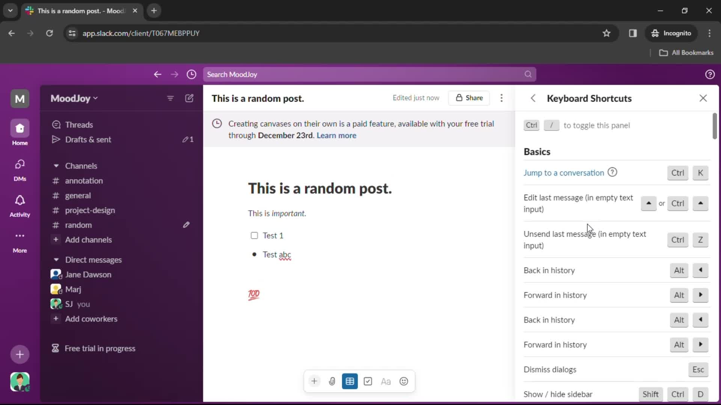Open the table/grid insert icon

[350, 381]
